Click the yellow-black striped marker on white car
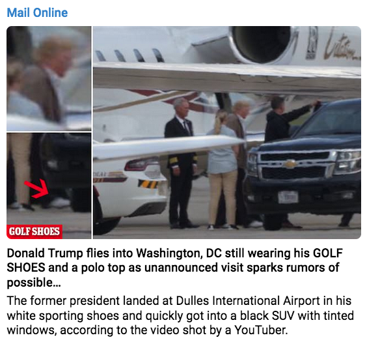Viewport: 367px width, 344px height. coord(148,184)
